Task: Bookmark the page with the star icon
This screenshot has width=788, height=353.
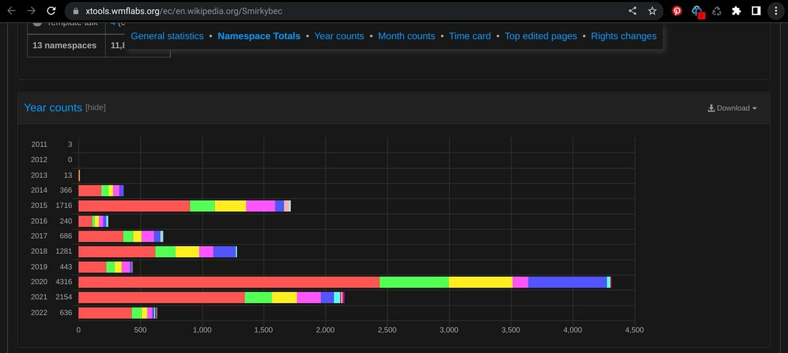Action: coord(652,11)
